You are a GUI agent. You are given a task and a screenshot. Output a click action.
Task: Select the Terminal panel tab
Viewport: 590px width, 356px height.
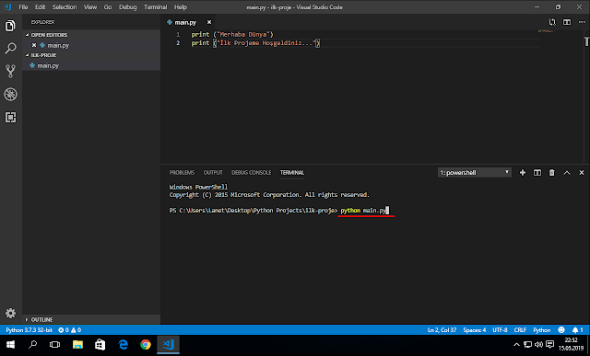[292, 172]
